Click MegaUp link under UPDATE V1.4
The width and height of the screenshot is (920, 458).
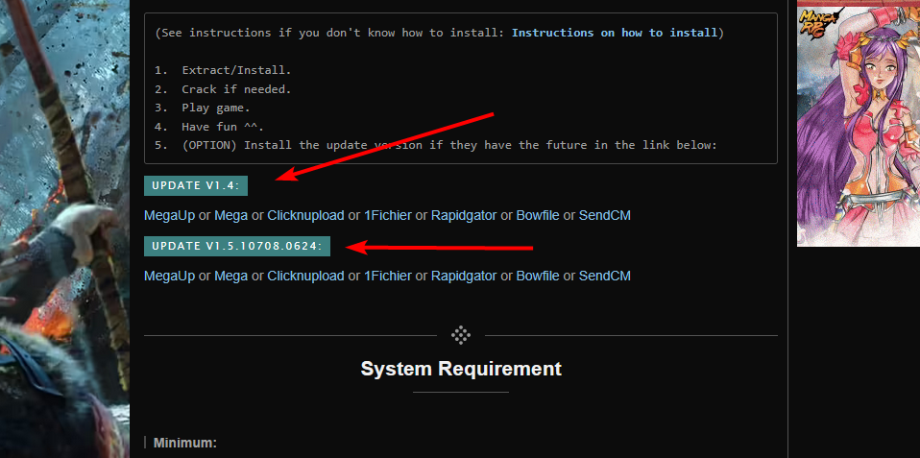point(169,215)
